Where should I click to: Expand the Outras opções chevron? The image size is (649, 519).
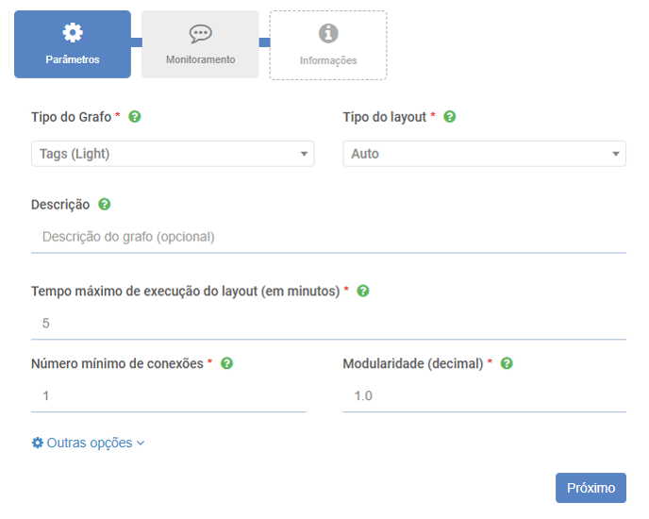(x=141, y=444)
